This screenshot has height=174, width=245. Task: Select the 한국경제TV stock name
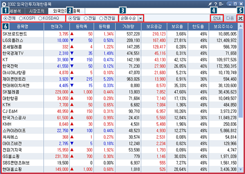click(13, 54)
